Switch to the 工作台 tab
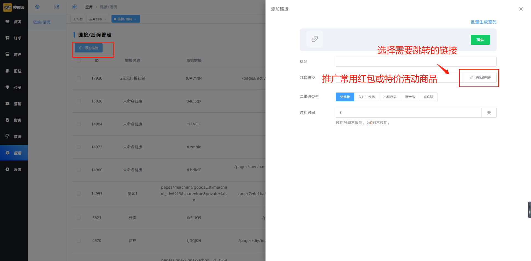The height and width of the screenshot is (261, 531). pos(78,19)
